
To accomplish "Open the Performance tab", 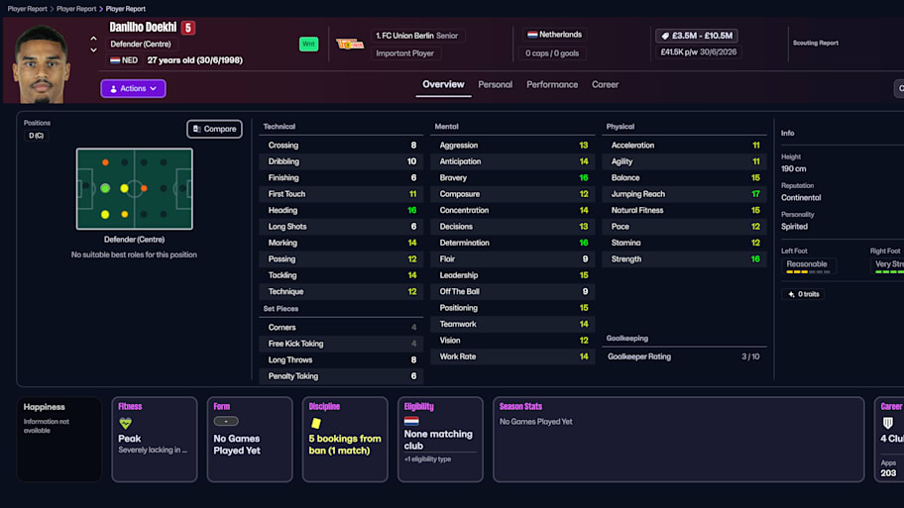I will 552,85.
